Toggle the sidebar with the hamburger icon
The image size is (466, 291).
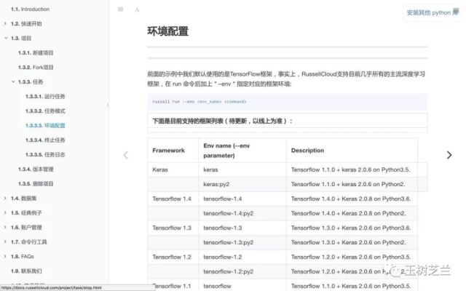pyautogui.click(x=120, y=10)
